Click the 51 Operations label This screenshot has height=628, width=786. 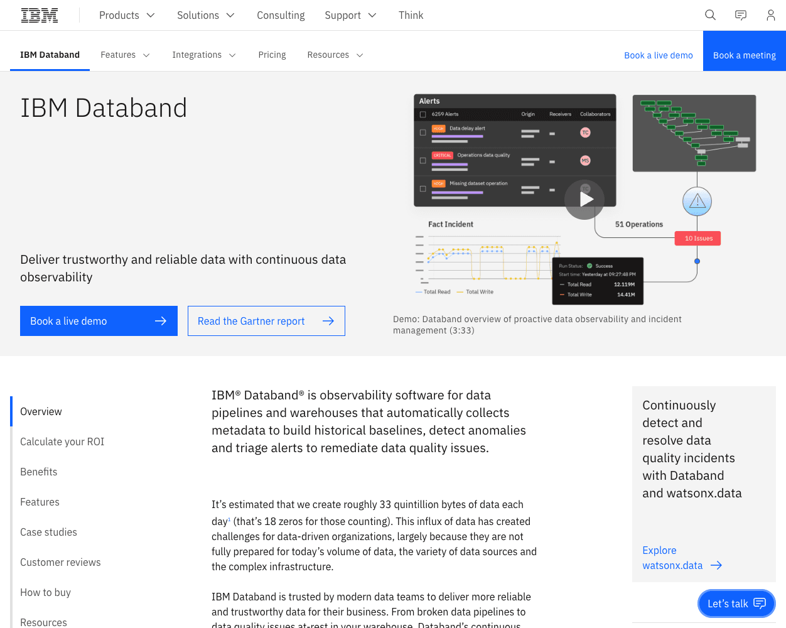(x=639, y=224)
